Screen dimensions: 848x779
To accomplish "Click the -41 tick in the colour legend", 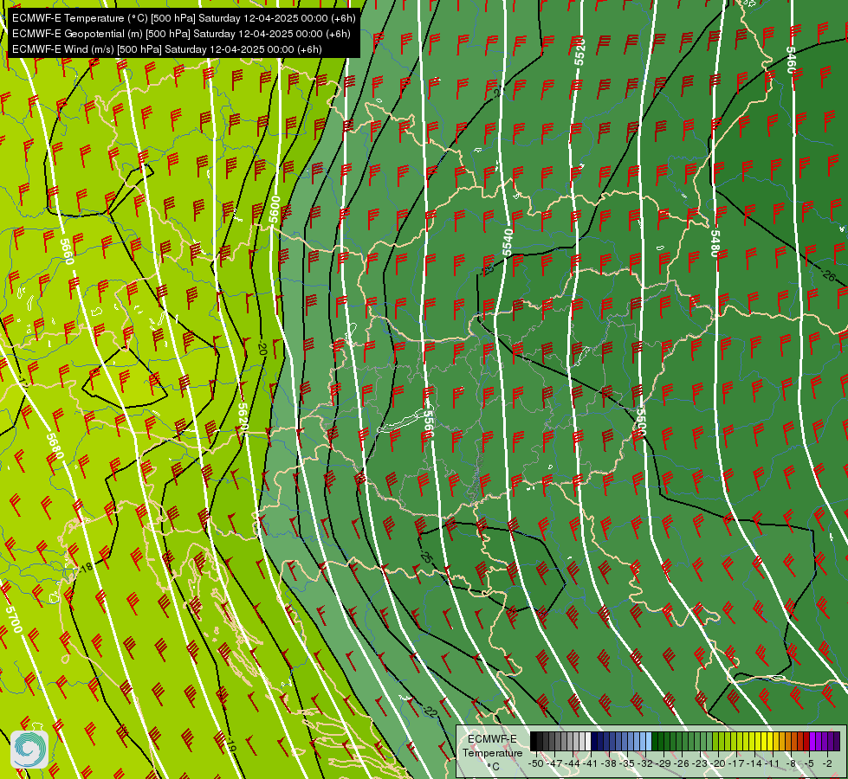I will tap(591, 763).
